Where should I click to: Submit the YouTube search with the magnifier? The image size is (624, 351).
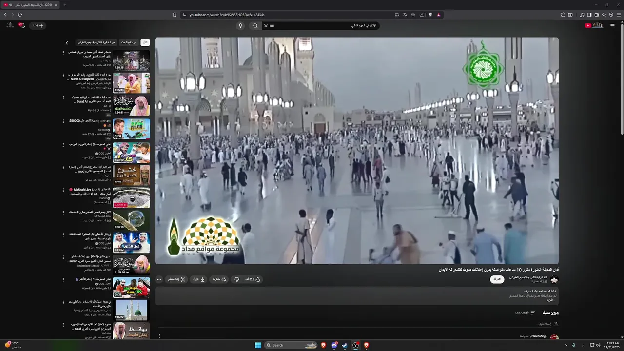coord(255,26)
